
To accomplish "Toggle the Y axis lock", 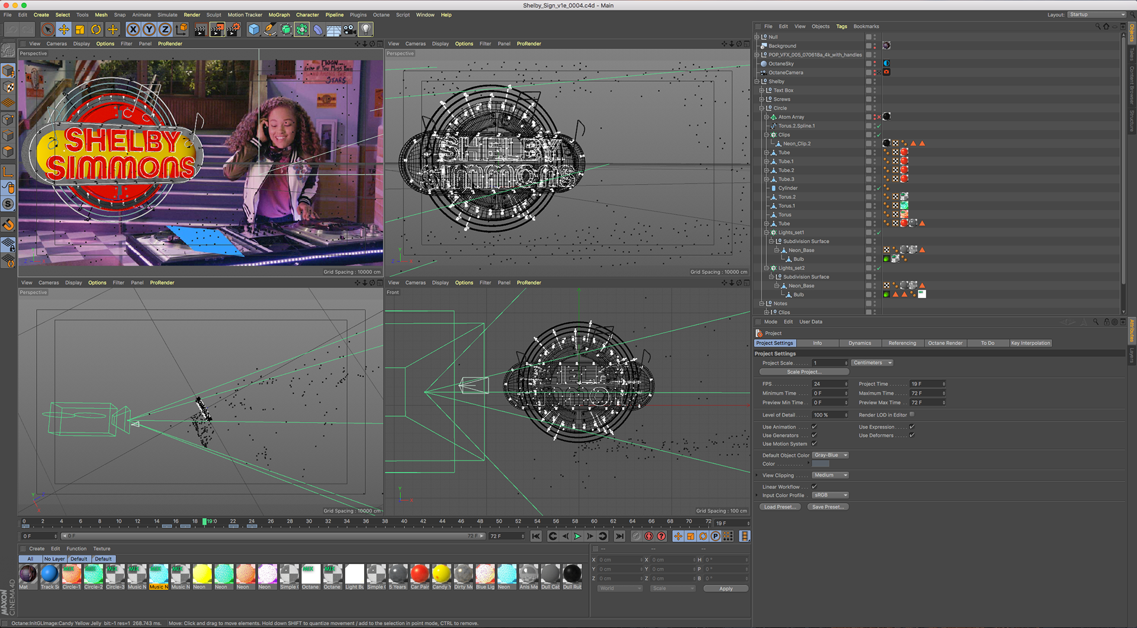I will (x=149, y=29).
